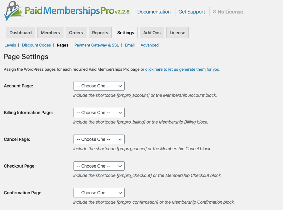
Task: Open the Add Ons tab
Action: tap(152, 33)
